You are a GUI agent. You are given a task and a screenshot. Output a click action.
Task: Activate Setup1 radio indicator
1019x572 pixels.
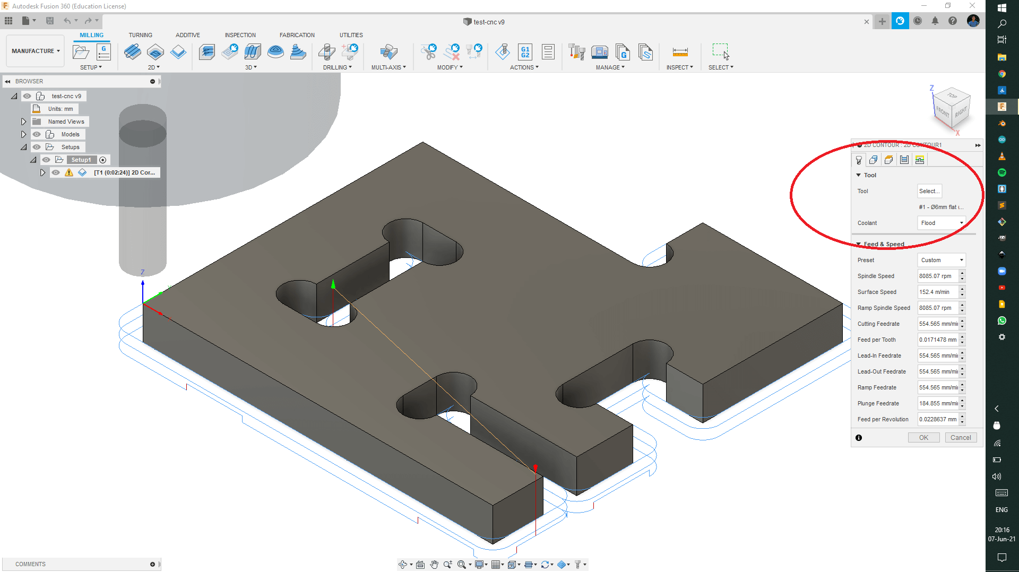(103, 160)
